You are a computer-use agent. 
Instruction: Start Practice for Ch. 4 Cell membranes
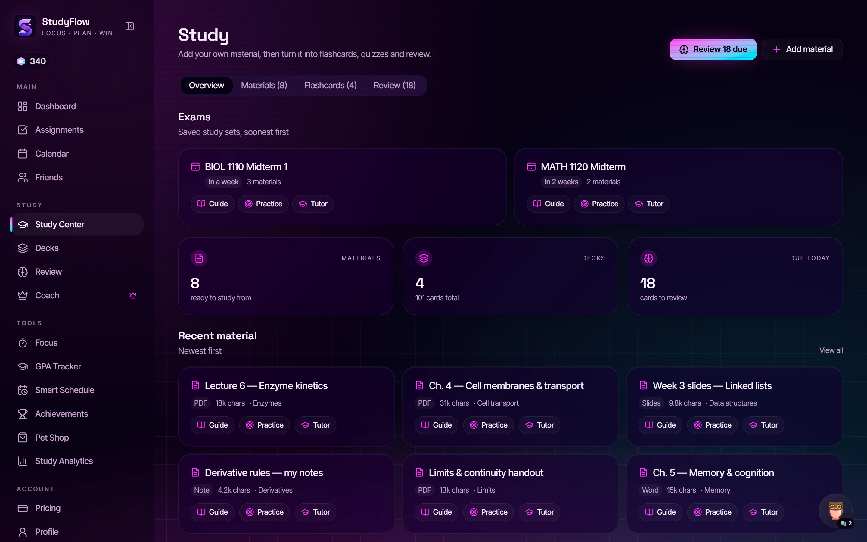488,425
